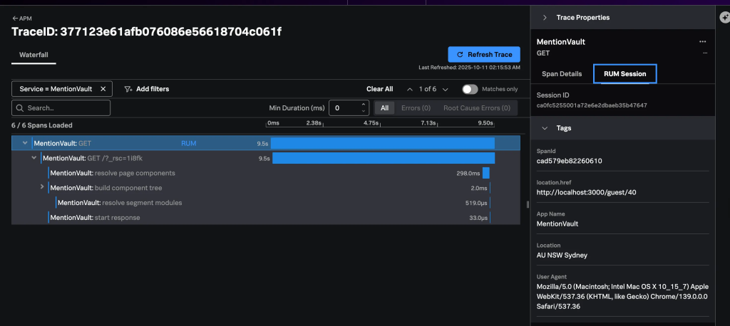Go to next search match arrow
This screenshot has width=730, height=326.
click(446, 89)
